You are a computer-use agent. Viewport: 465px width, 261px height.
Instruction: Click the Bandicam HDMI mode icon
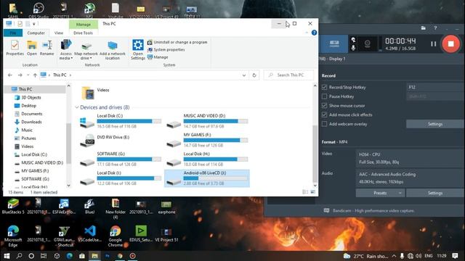tap(334, 43)
